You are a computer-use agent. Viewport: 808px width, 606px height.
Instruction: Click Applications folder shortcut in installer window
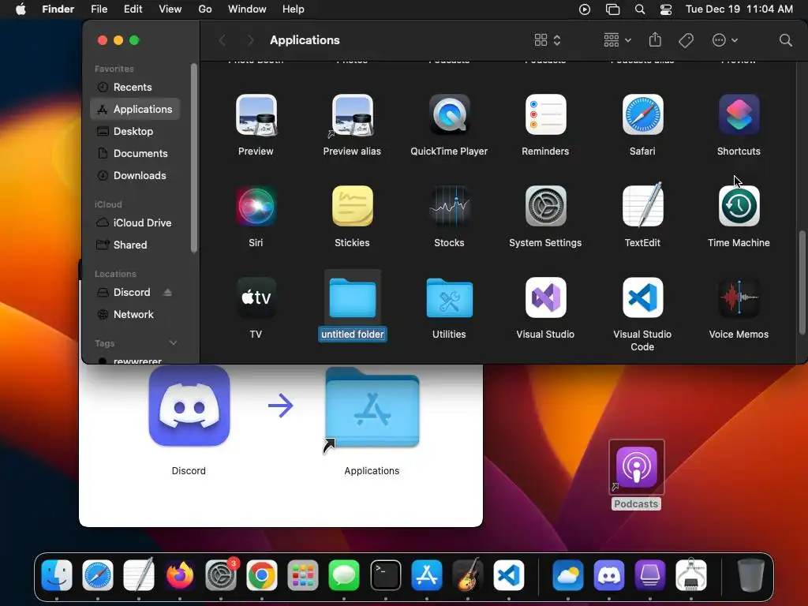(x=372, y=410)
